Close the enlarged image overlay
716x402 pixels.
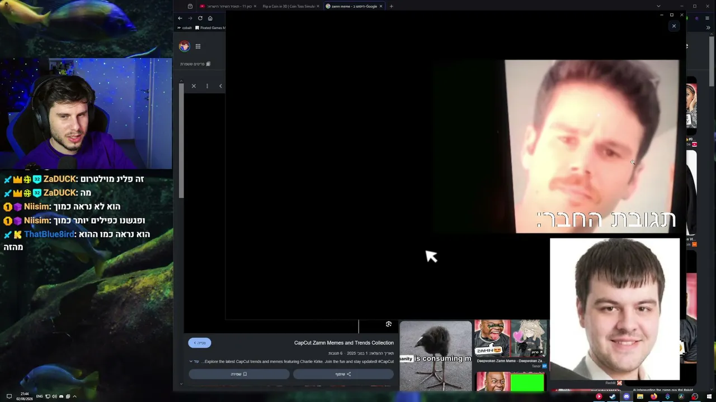pyautogui.click(x=673, y=26)
